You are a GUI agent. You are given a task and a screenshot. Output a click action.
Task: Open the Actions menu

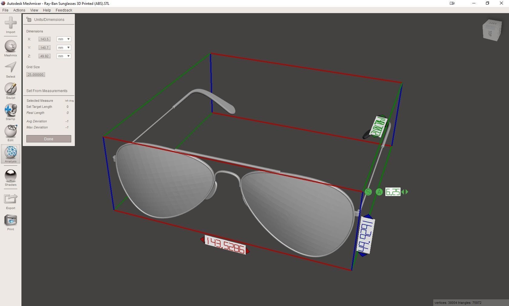coord(19,10)
